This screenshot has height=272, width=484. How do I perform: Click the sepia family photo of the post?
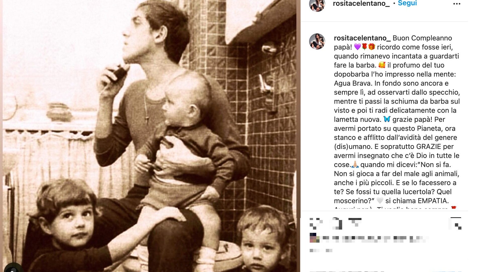click(150, 136)
